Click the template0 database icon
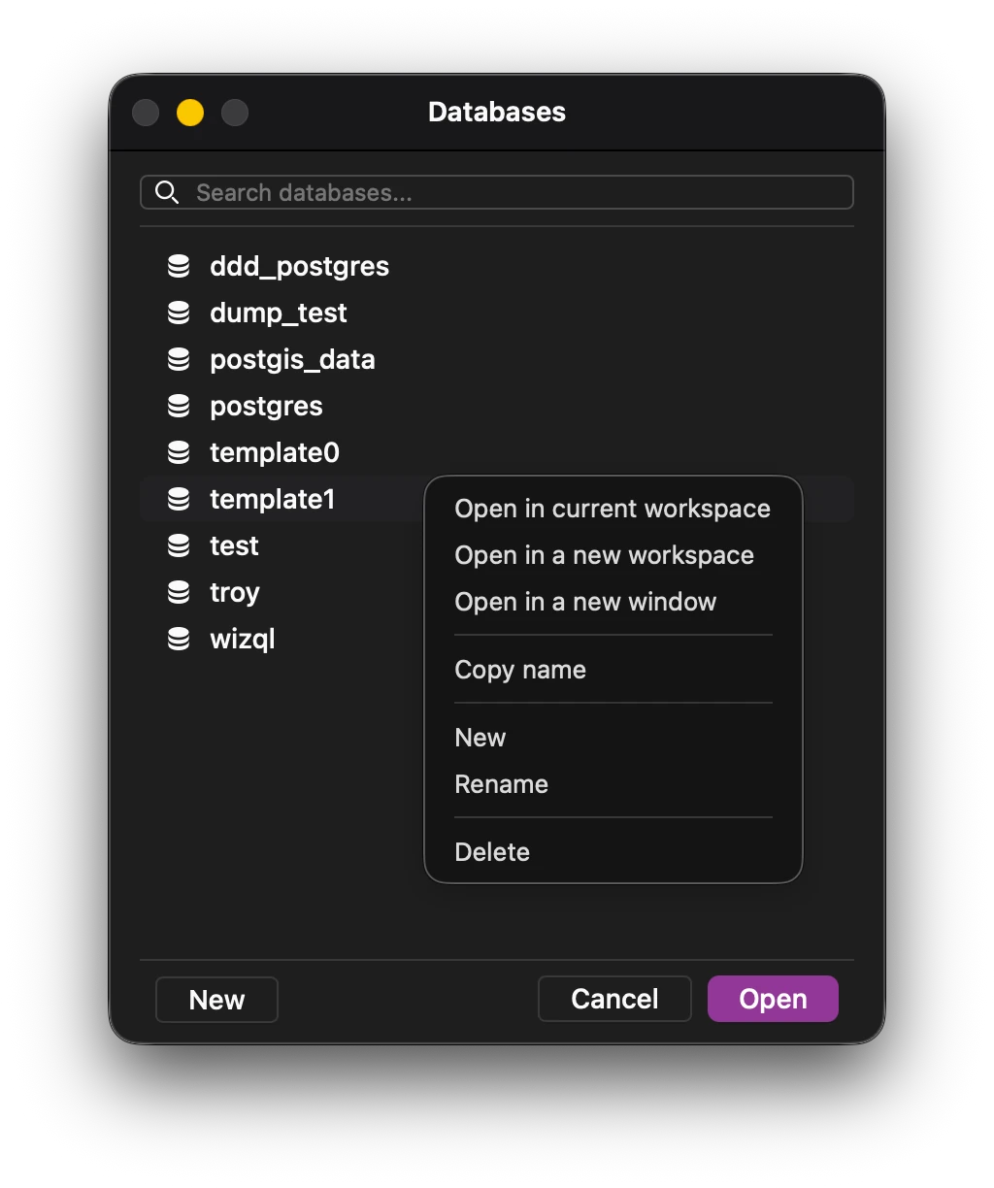This screenshot has width=994, height=1188. (x=181, y=452)
